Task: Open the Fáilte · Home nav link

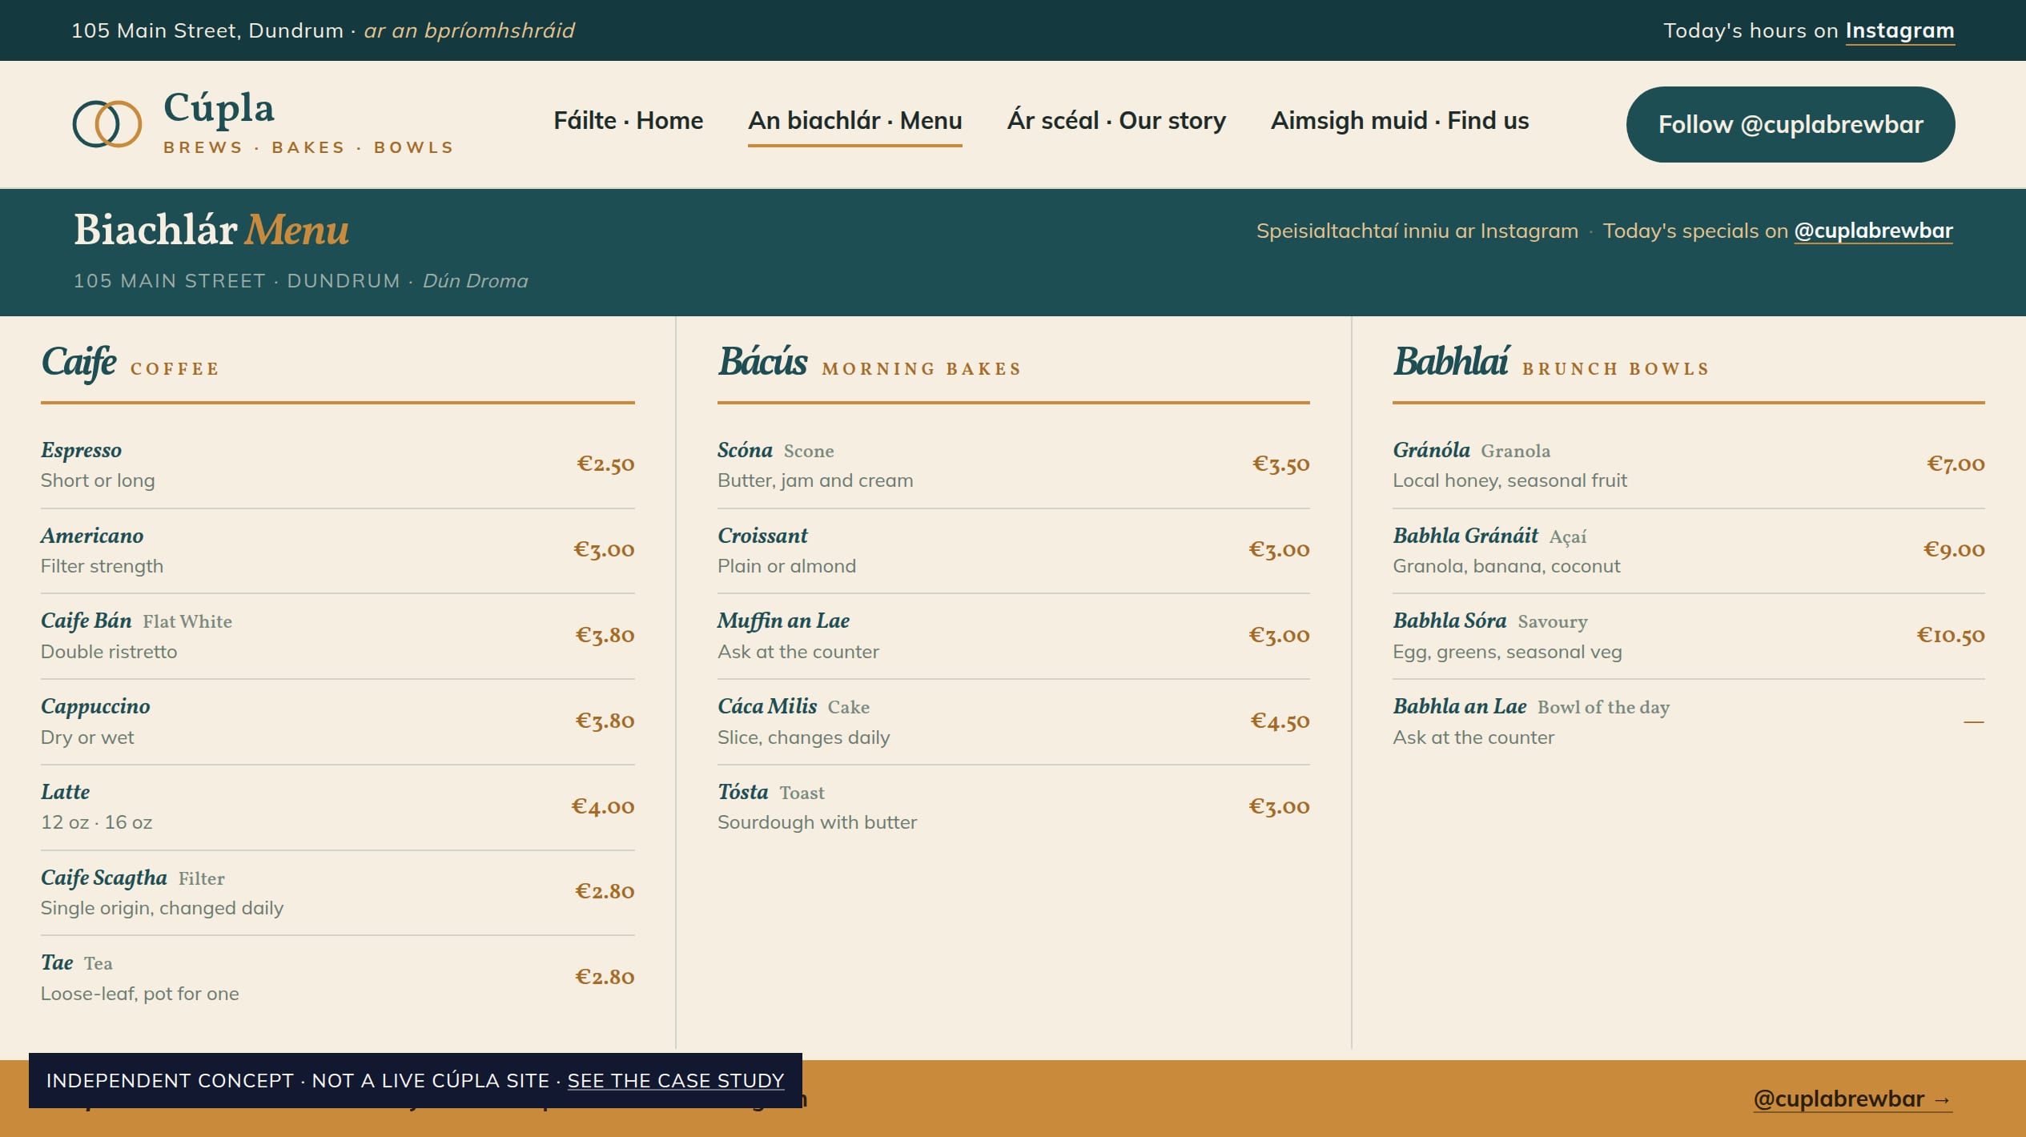Action: click(629, 121)
